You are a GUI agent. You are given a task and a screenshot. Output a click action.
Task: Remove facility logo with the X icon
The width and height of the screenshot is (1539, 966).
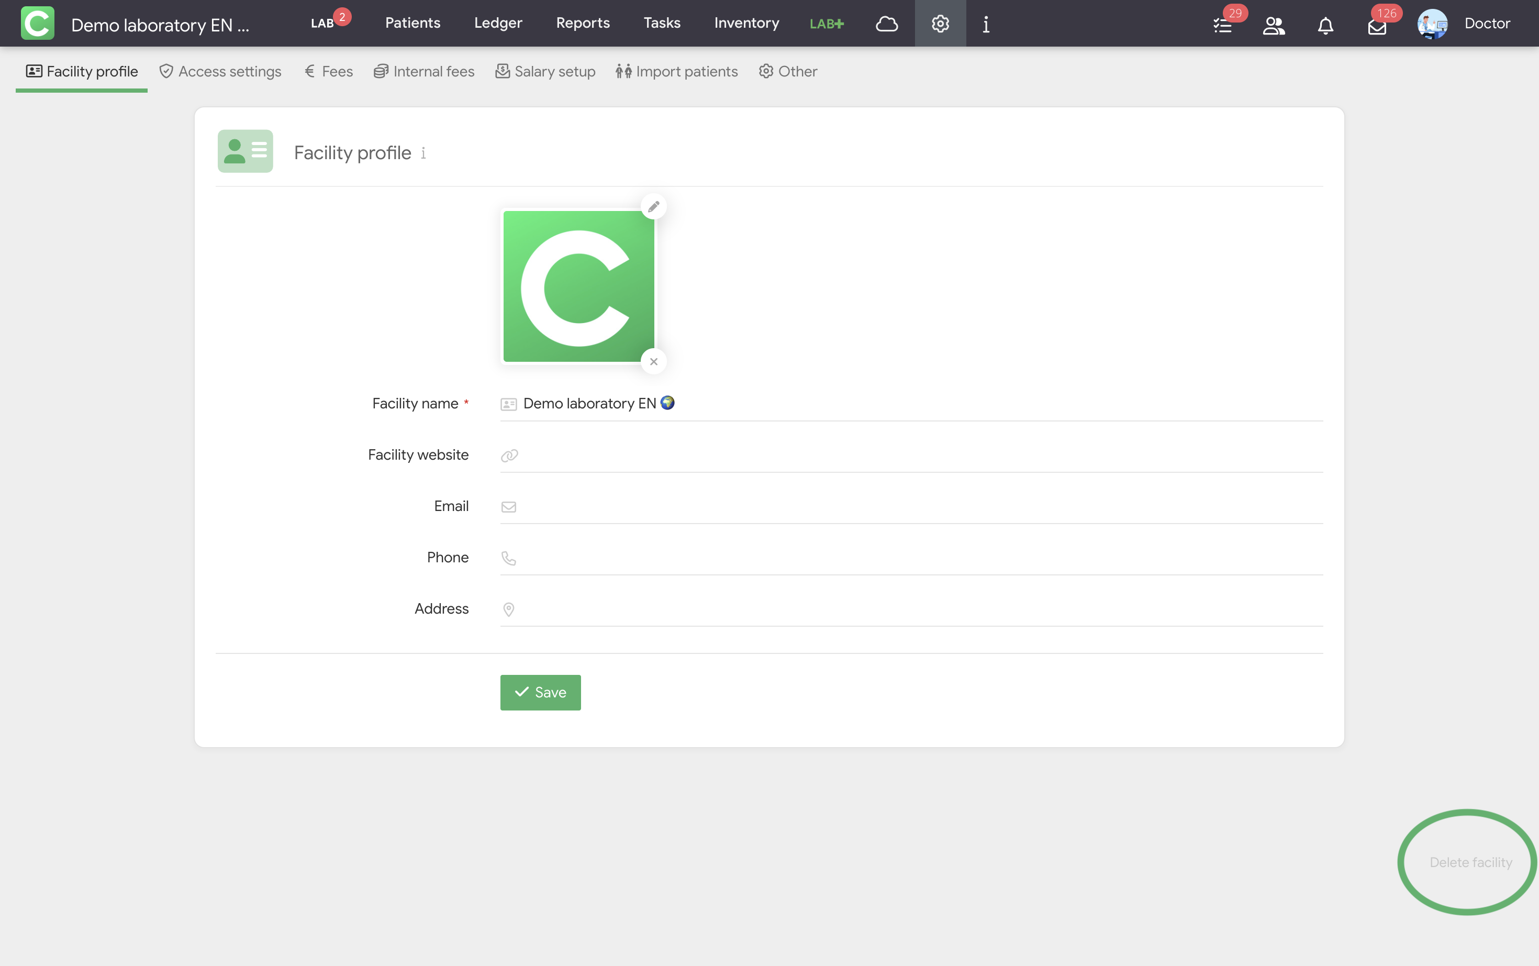click(653, 362)
